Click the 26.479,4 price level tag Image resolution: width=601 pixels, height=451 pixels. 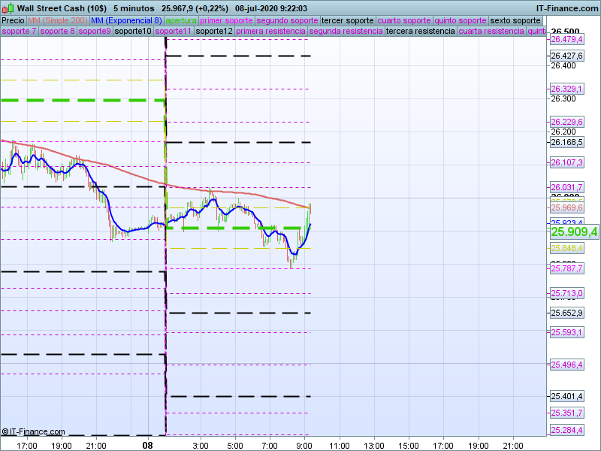click(x=566, y=39)
